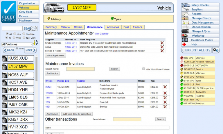Screen dimensions: 223x134
Task: Open Data Management
Action: [x=200, y=22]
